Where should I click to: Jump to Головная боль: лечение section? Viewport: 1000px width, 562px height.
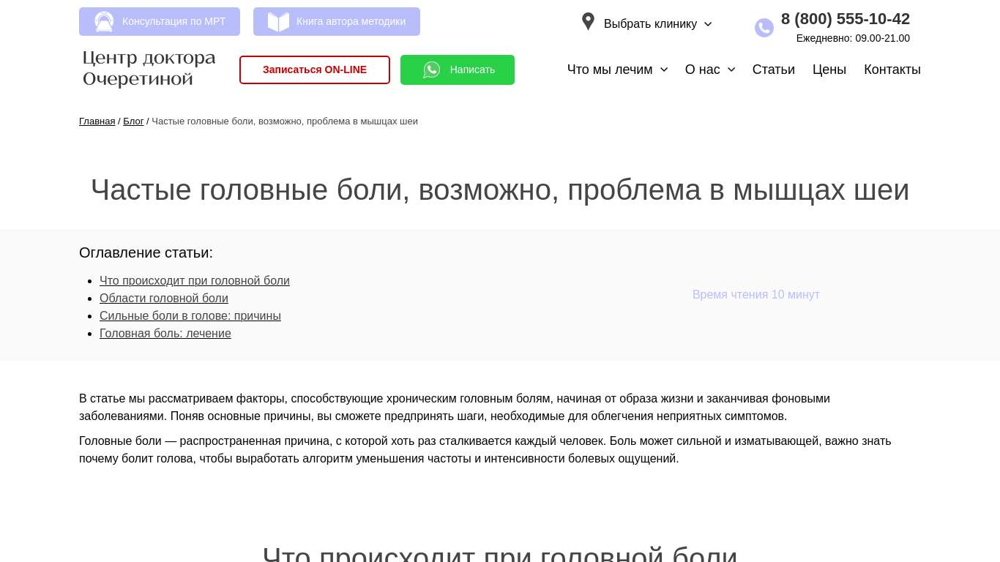165,334
